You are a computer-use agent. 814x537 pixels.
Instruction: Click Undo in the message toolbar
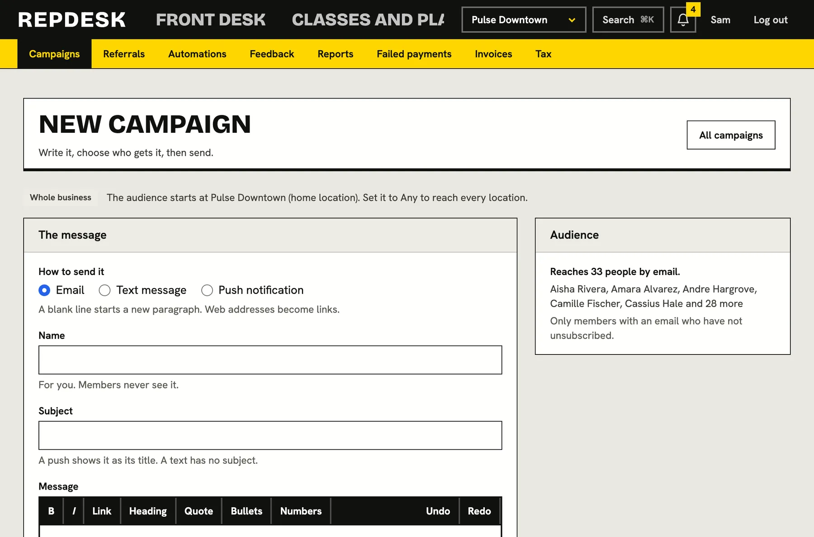click(x=438, y=511)
